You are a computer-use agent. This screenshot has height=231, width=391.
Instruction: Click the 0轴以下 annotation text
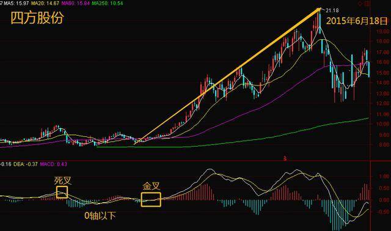pos(100,216)
